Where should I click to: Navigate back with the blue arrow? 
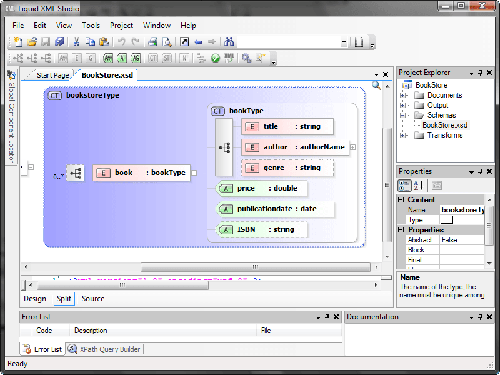[x=198, y=42]
